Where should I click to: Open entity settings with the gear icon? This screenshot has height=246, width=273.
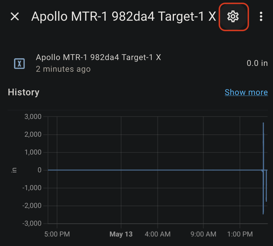click(x=233, y=17)
